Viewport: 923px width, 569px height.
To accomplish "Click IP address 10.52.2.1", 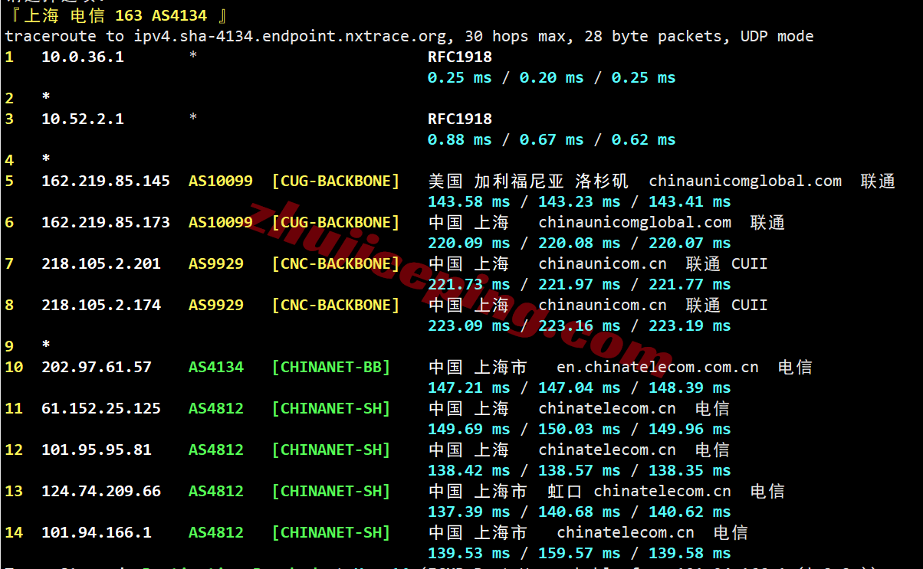I will point(83,119).
